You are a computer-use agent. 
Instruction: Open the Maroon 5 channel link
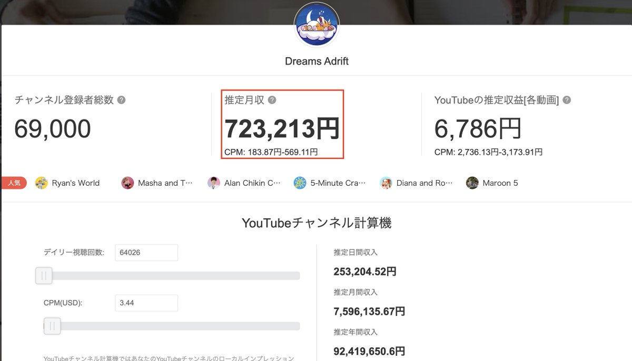pos(500,183)
